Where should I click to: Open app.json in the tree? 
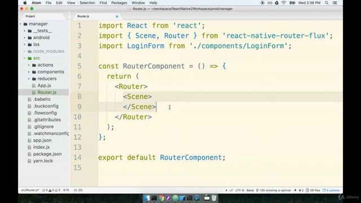[42, 140]
